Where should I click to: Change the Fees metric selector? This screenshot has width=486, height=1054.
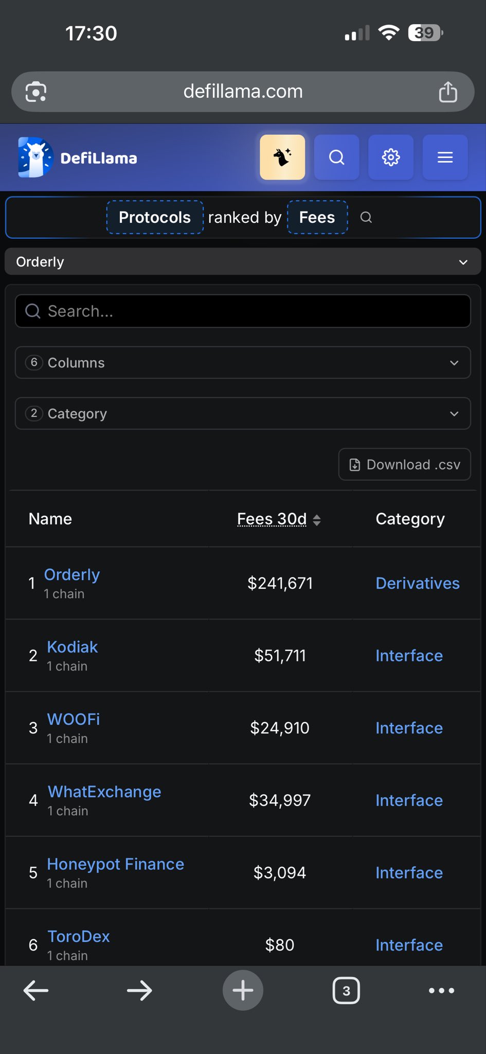coord(317,218)
